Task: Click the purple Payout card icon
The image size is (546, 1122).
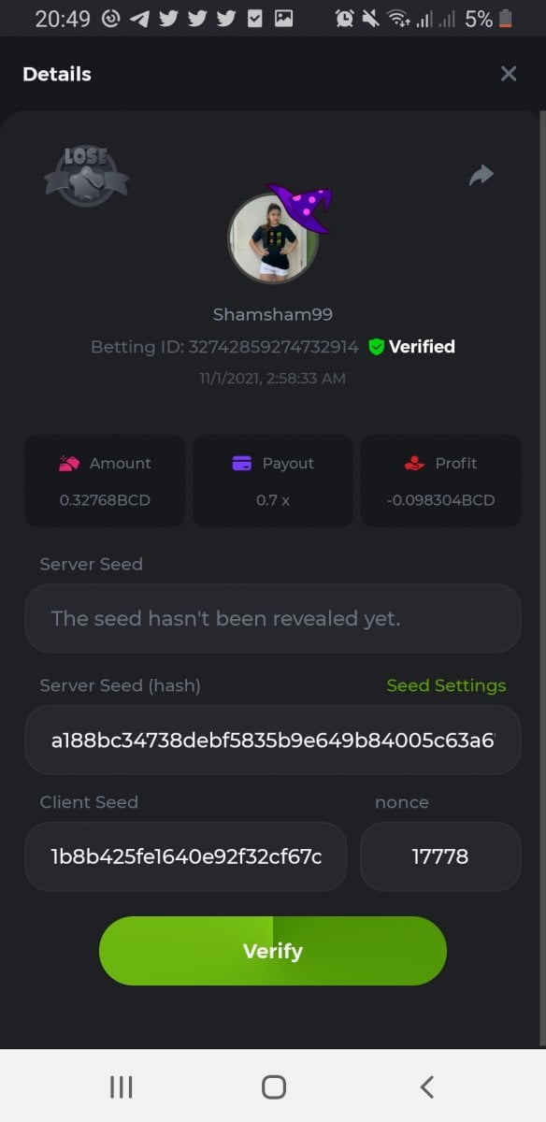Action: 241,463
